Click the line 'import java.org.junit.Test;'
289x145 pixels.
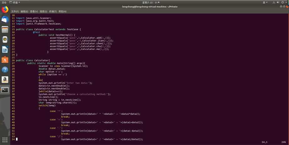click(x=35, y=21)
